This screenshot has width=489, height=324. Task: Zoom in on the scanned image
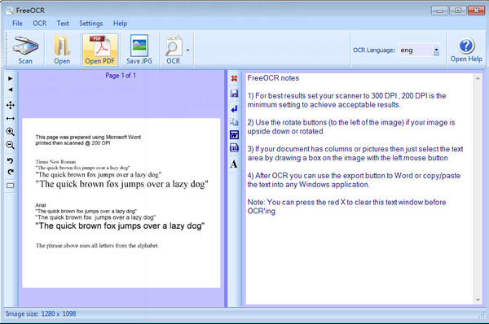(11, 131)
